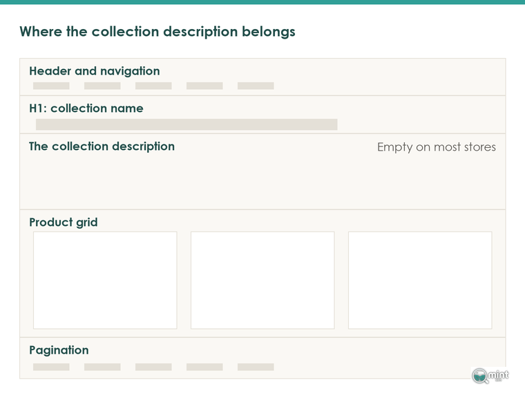
Task: Click the last pagination placeholder
Action: coord(256,367)
